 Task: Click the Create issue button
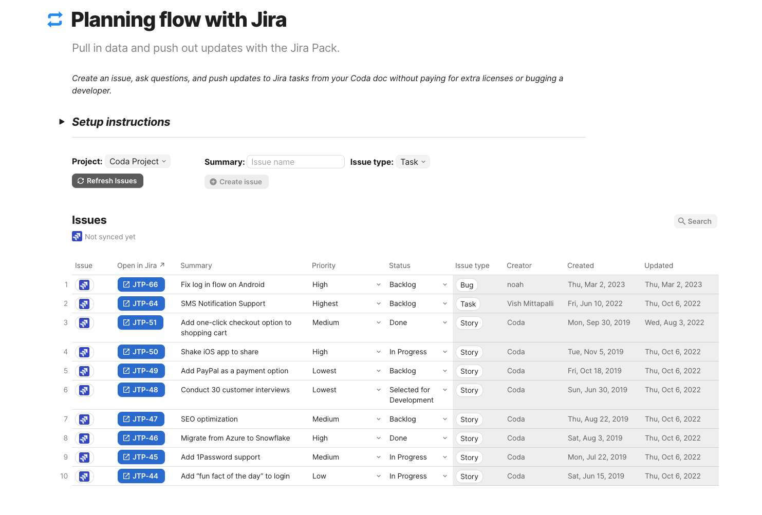tap(236, 182)
